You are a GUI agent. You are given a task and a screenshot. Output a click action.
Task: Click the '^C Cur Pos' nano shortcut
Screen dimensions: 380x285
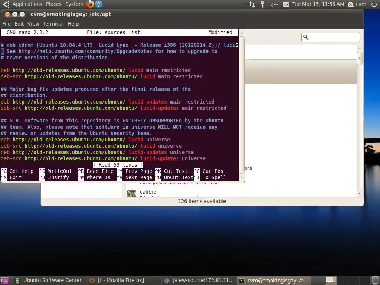[209, 171]
